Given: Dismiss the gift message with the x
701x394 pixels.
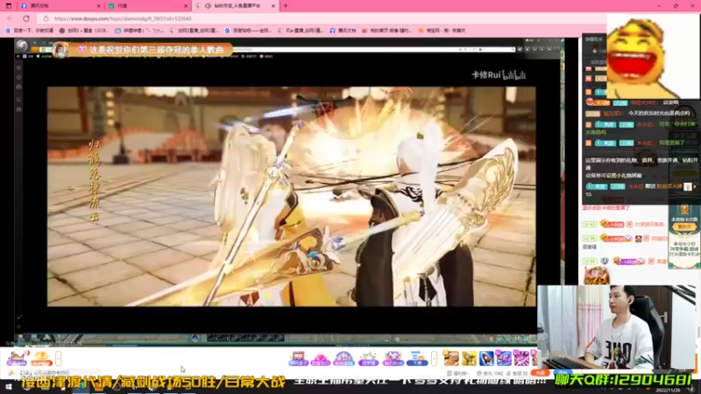Looking at the screenshot, I should pyautogui.click(x=694, y=186).
